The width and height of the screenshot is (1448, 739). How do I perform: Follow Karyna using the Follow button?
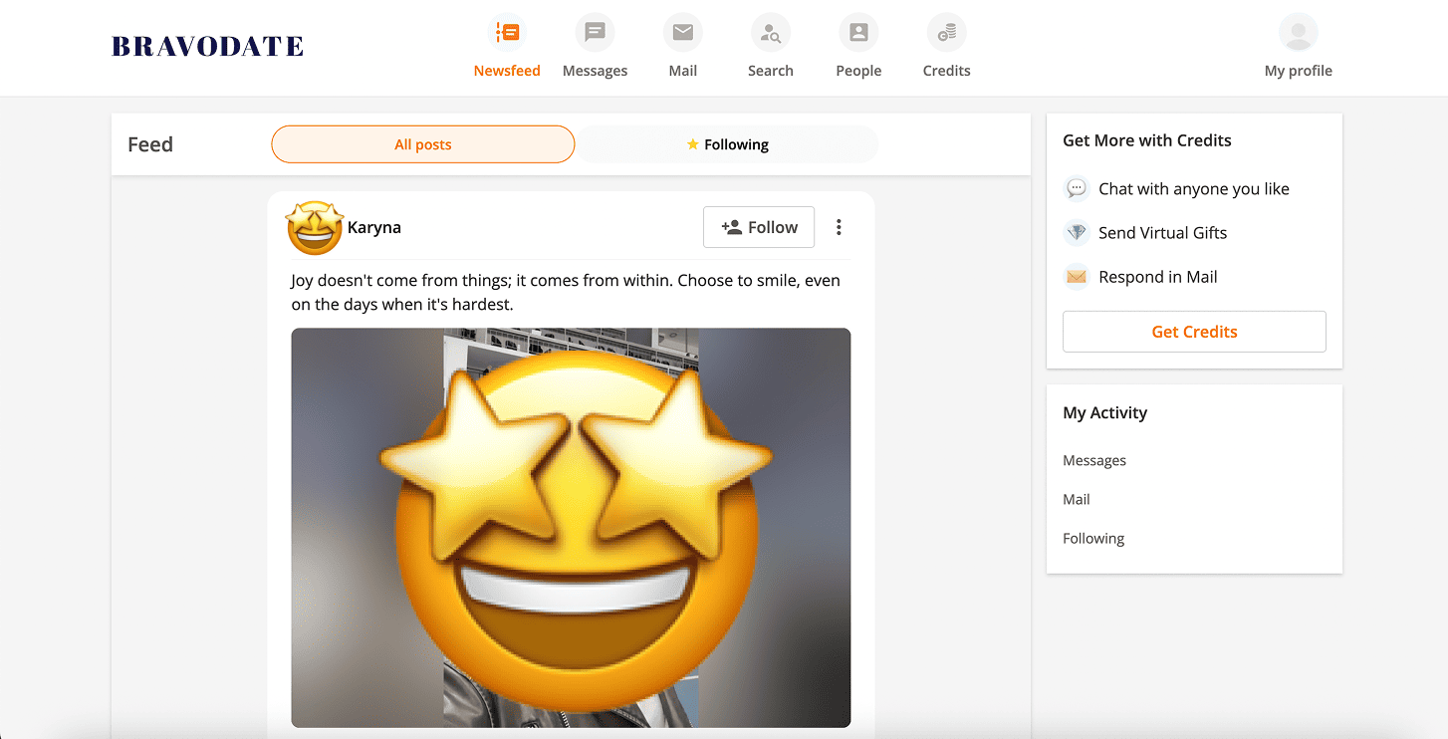(759, 227)
